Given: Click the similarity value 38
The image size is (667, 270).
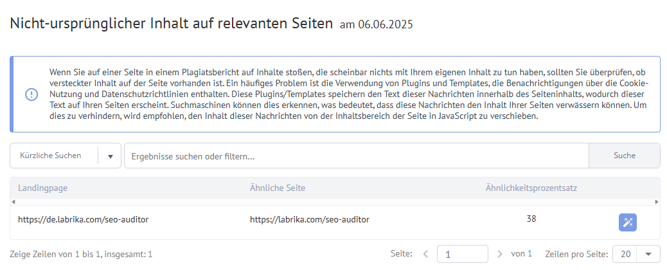Looking at the screenshot, I should tap(531, 219).
